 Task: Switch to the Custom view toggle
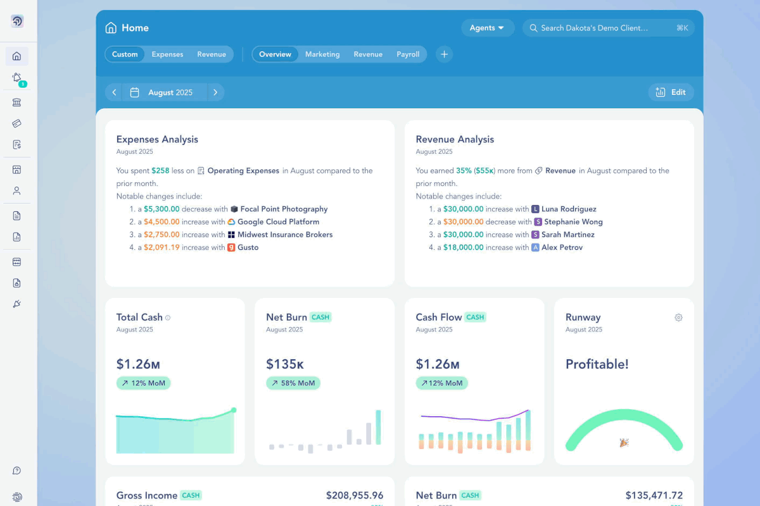coord(125,54)
